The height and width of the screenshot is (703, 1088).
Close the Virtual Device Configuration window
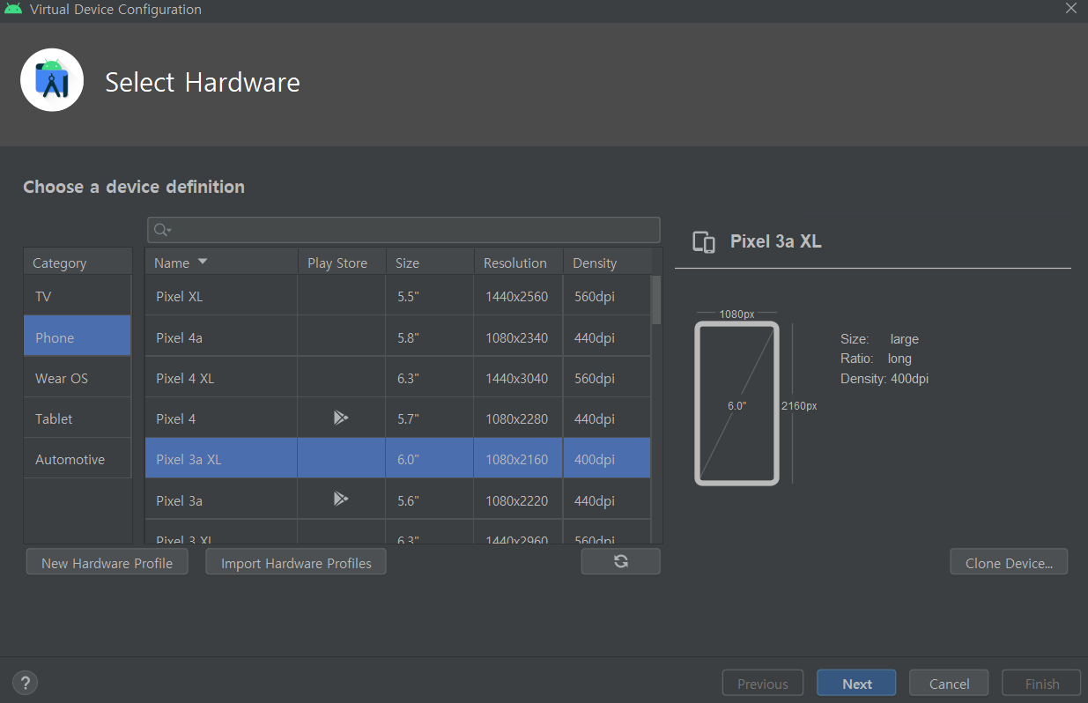[x=1070, y=9]
